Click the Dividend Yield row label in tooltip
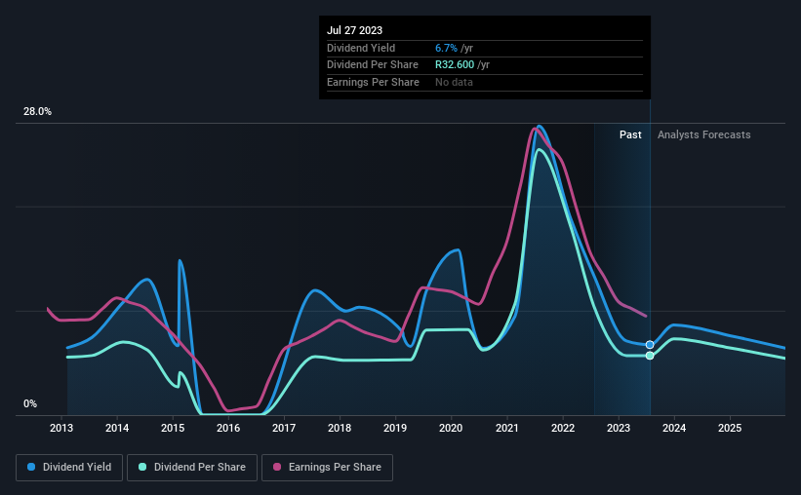This screenshot has width=801, height=495. pos(361,48)
